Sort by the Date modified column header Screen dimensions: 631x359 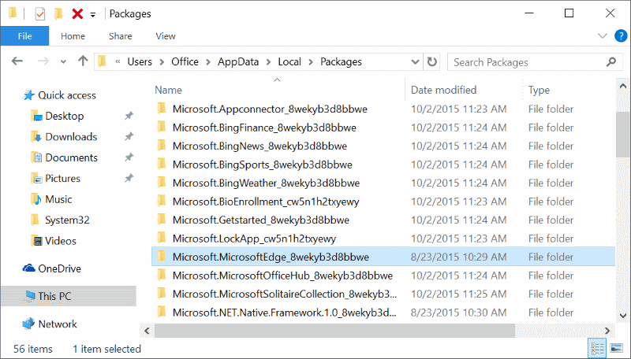443,90
